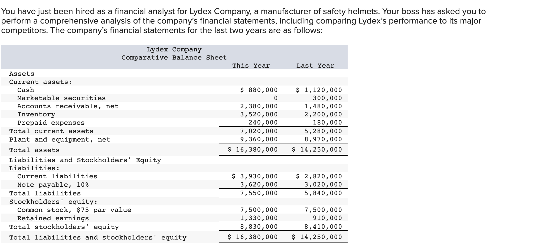
Task: Select the Accounts receivable, net label
Action: [x=68, y=106]
